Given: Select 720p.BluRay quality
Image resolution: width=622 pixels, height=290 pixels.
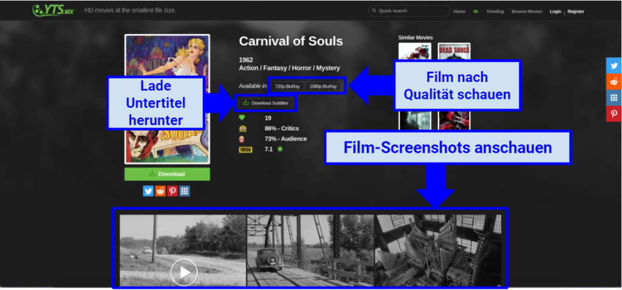Looking at the screenshot, I should point(287,86).
